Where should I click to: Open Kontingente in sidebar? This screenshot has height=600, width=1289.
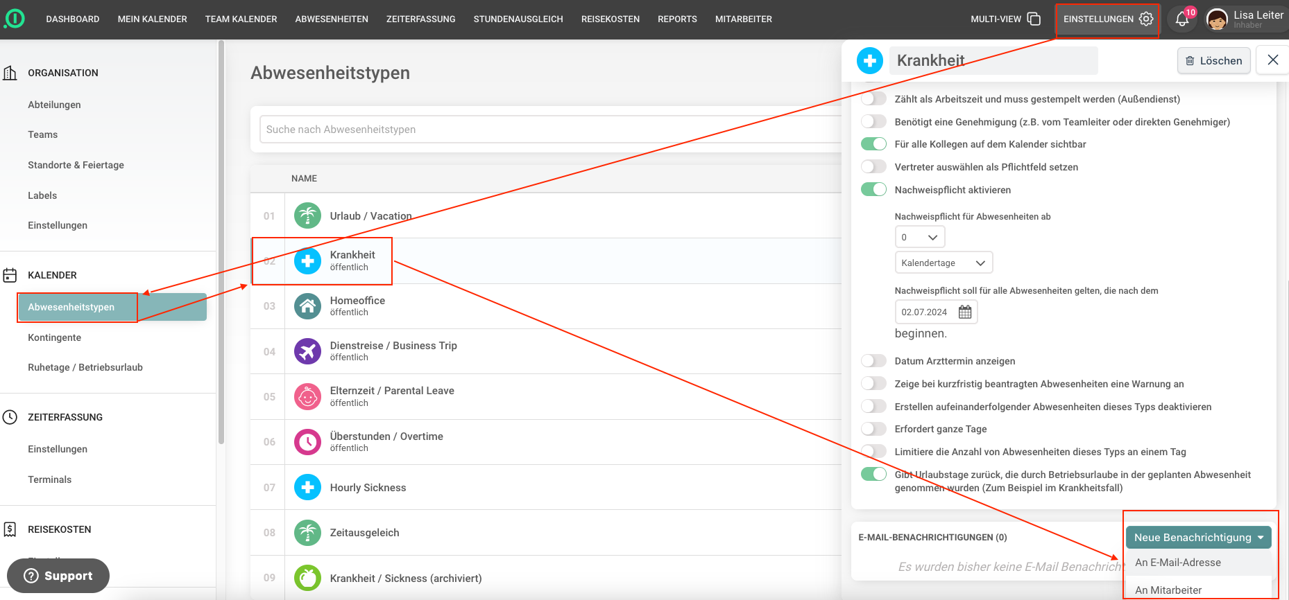pos(55,337)
